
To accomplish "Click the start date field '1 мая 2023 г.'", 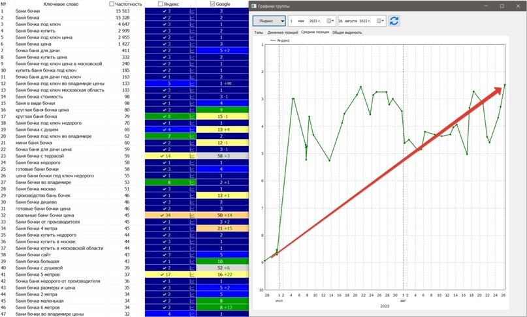I will [x=312, y=21].
